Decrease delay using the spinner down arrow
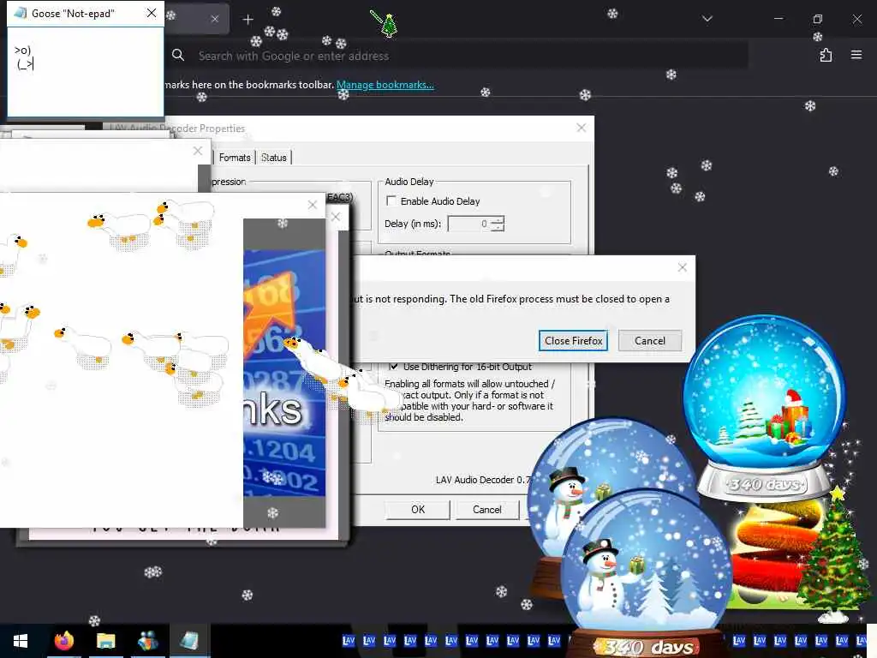 pos(498,228)
